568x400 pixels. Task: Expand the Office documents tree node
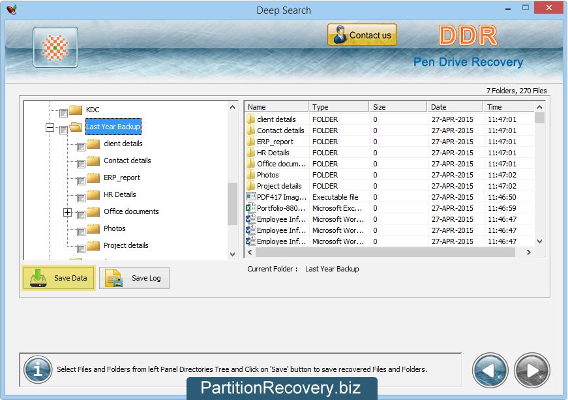[x=67, y=212]
